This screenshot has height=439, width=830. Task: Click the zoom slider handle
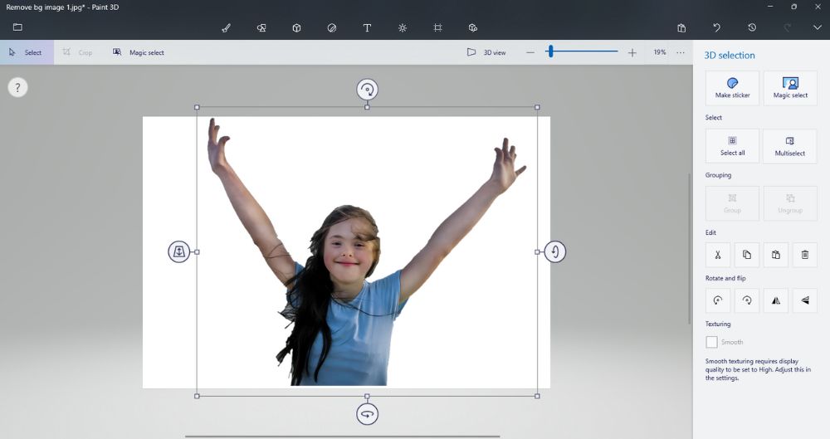pyautogui.click(x=549, y=51)
